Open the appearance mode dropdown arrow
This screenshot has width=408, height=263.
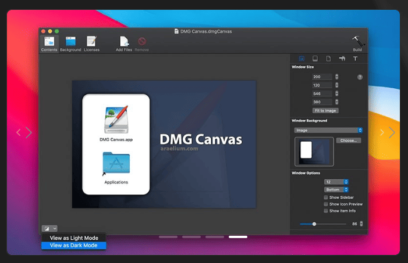tap(55, 229)
